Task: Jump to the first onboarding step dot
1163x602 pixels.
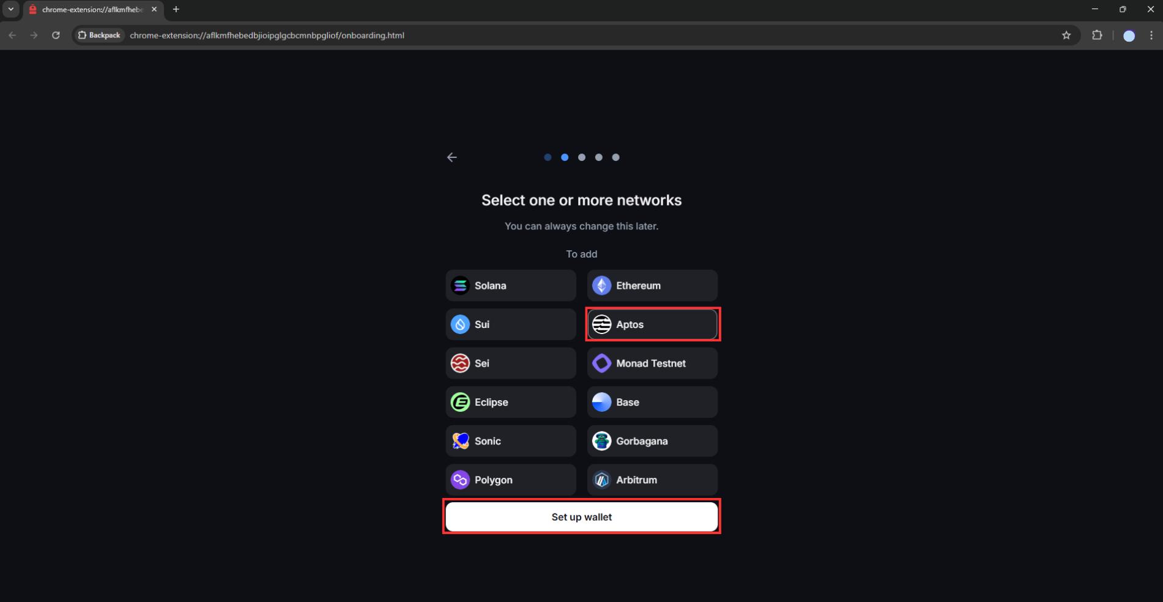Action: pos(548,157)
